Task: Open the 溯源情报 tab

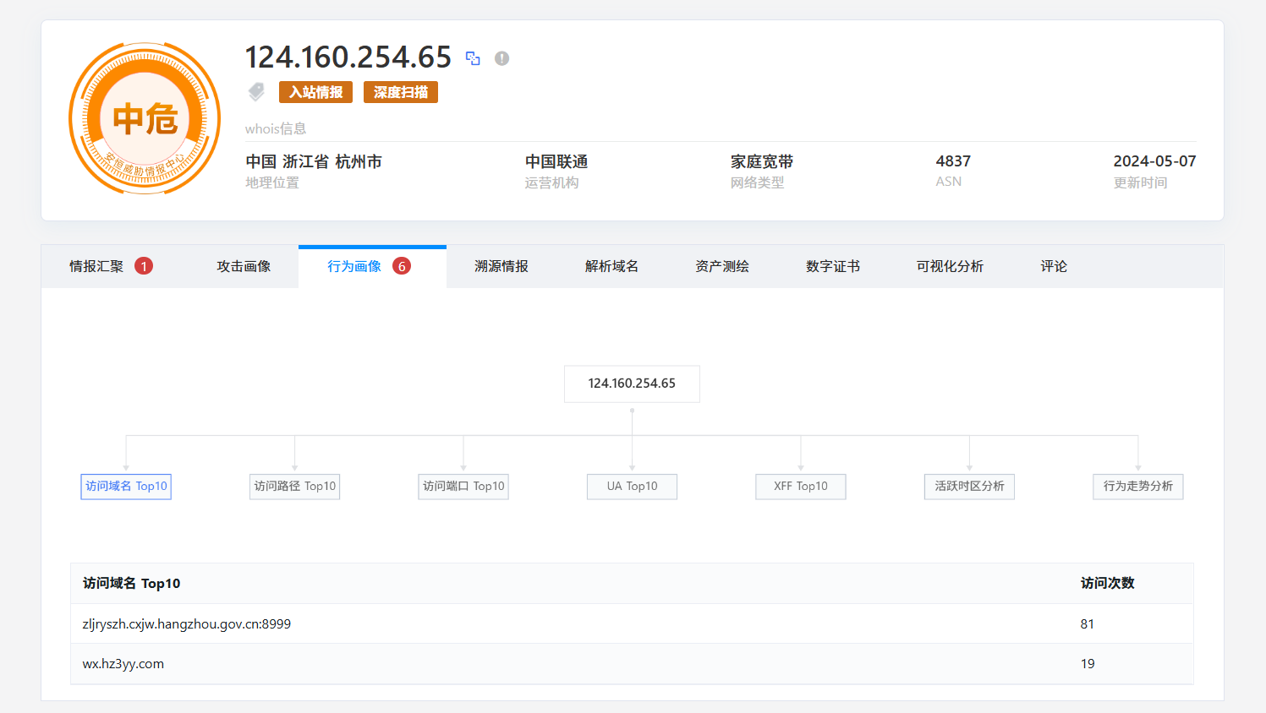Action: (501, 266)
